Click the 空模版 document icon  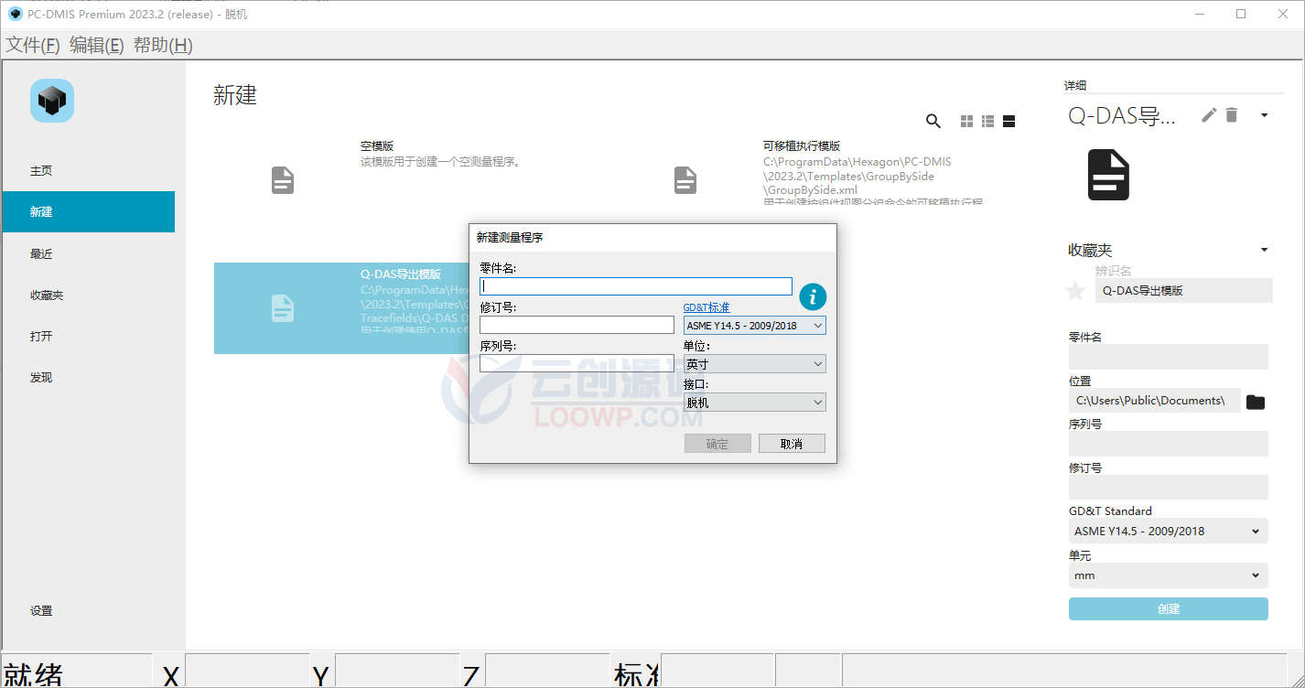(x=283, y=180)
